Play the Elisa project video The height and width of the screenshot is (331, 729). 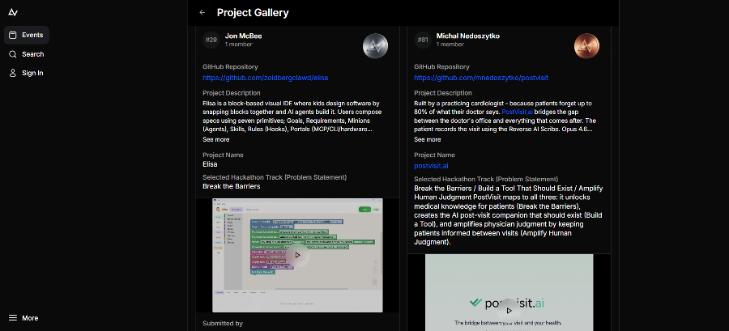(x=297, y=255)
